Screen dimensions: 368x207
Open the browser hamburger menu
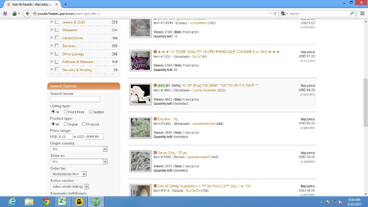362,14
